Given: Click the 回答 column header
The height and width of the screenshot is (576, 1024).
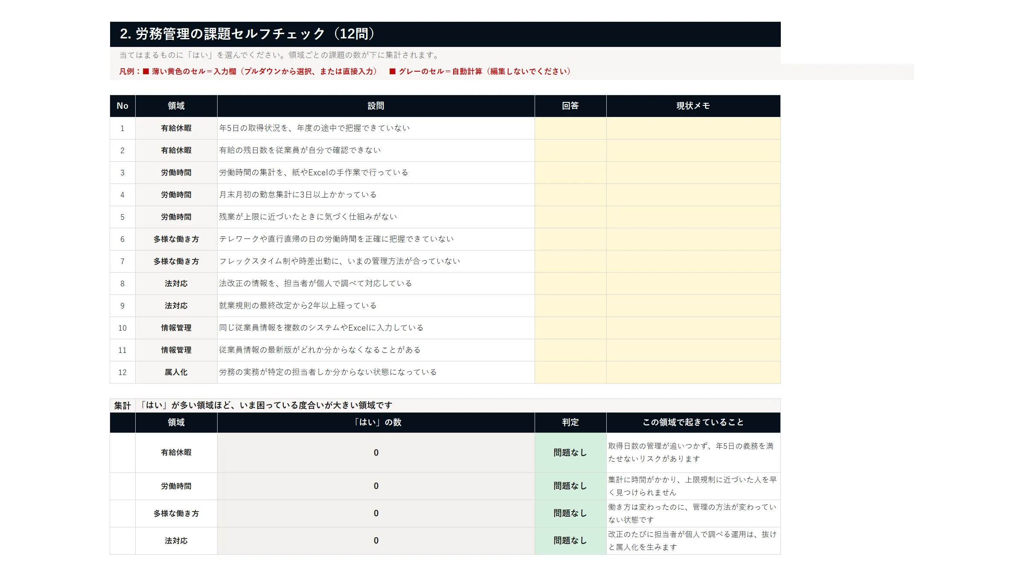Looking at the screenshot, I should pyautogui.click(x=570, y=106).
